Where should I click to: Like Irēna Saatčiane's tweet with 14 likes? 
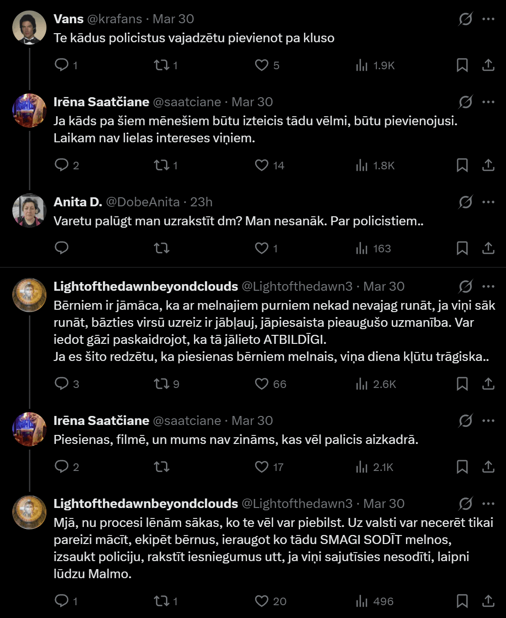coord(262,165)
